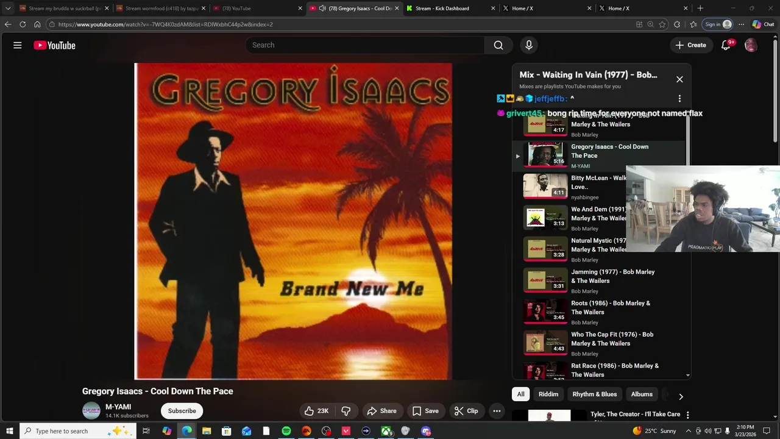Open Edge Settings and more menu
The width and height of the screenshot is (780, 439).
click(x=741, y=24)
